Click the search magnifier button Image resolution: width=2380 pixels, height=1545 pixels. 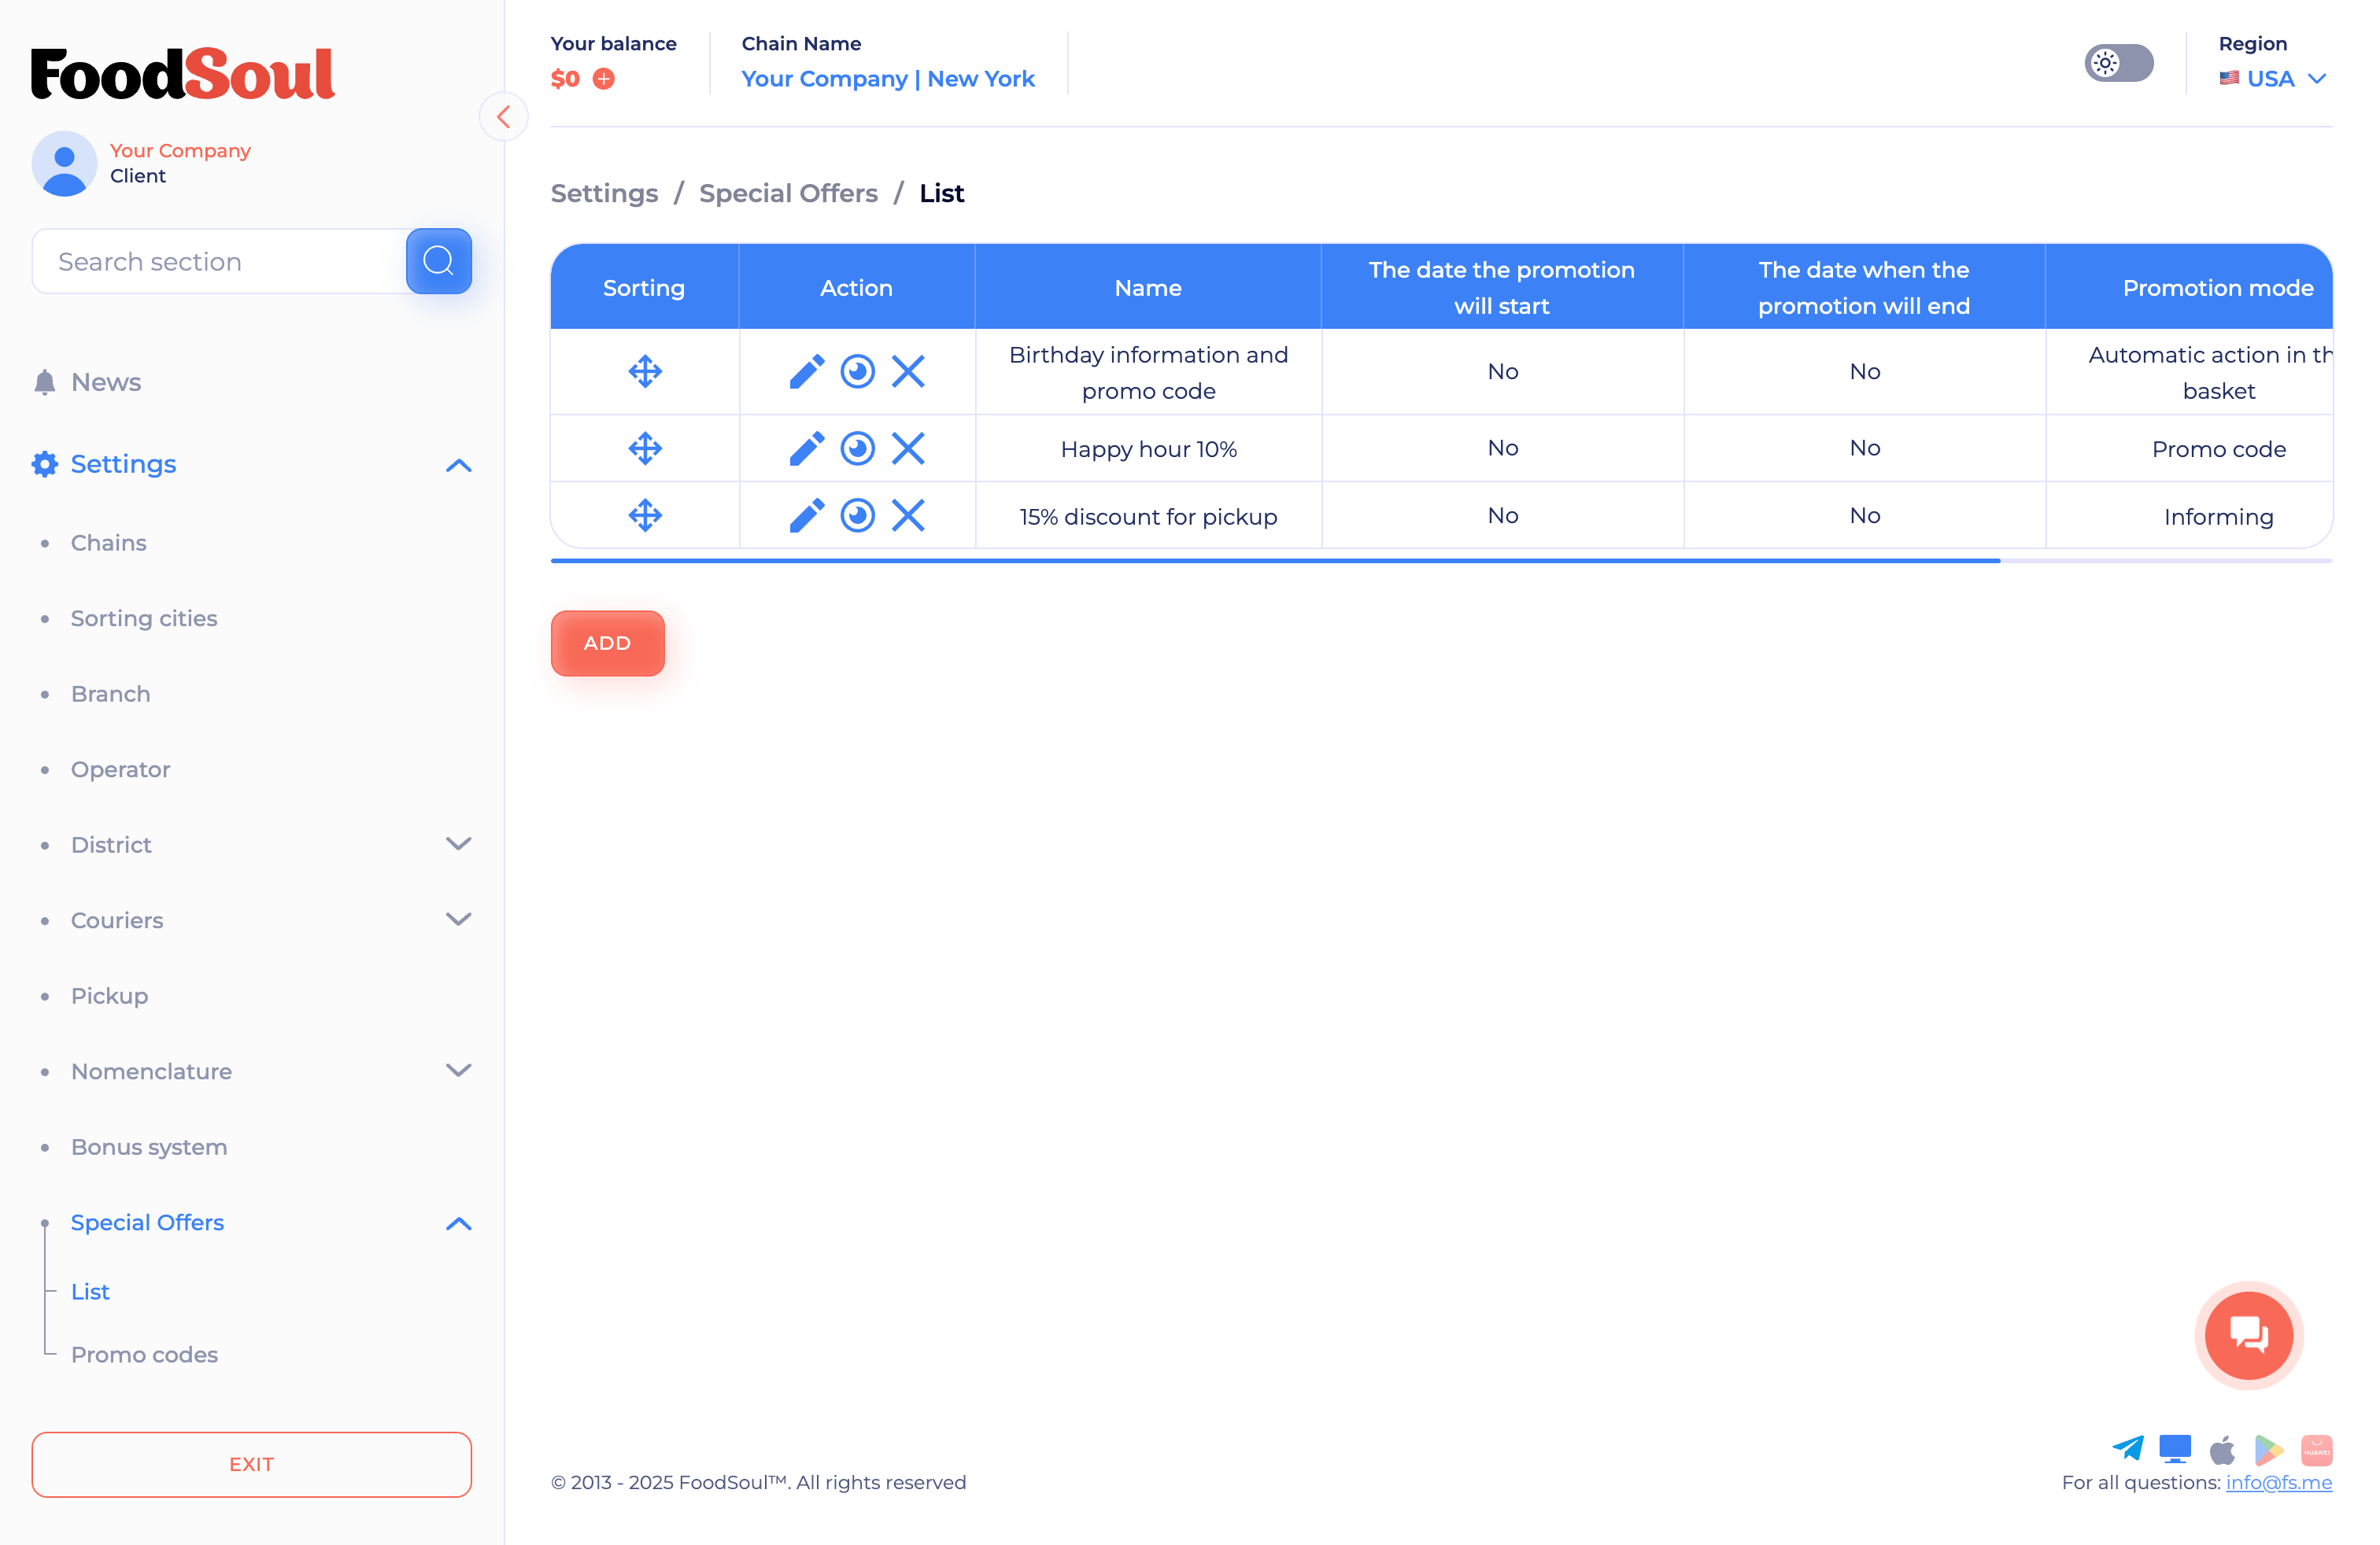point(438,262)
